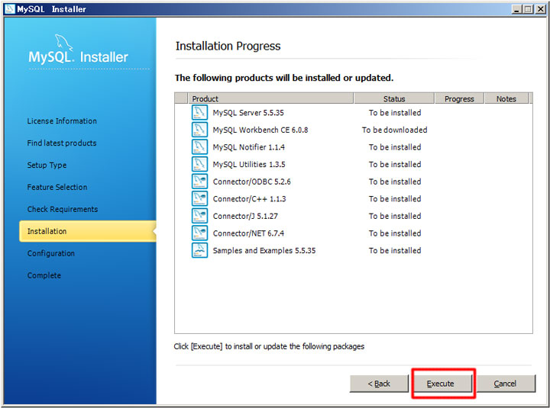Open the Configuration step
Screen dimensions: 550x408
(51, 253)
